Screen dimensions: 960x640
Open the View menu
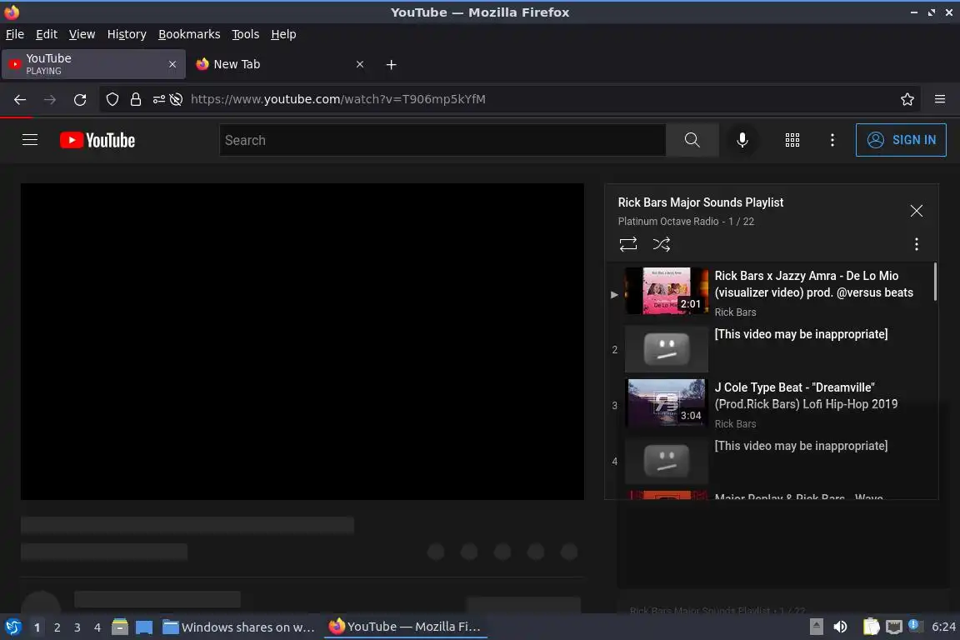[x=82, y=34]
